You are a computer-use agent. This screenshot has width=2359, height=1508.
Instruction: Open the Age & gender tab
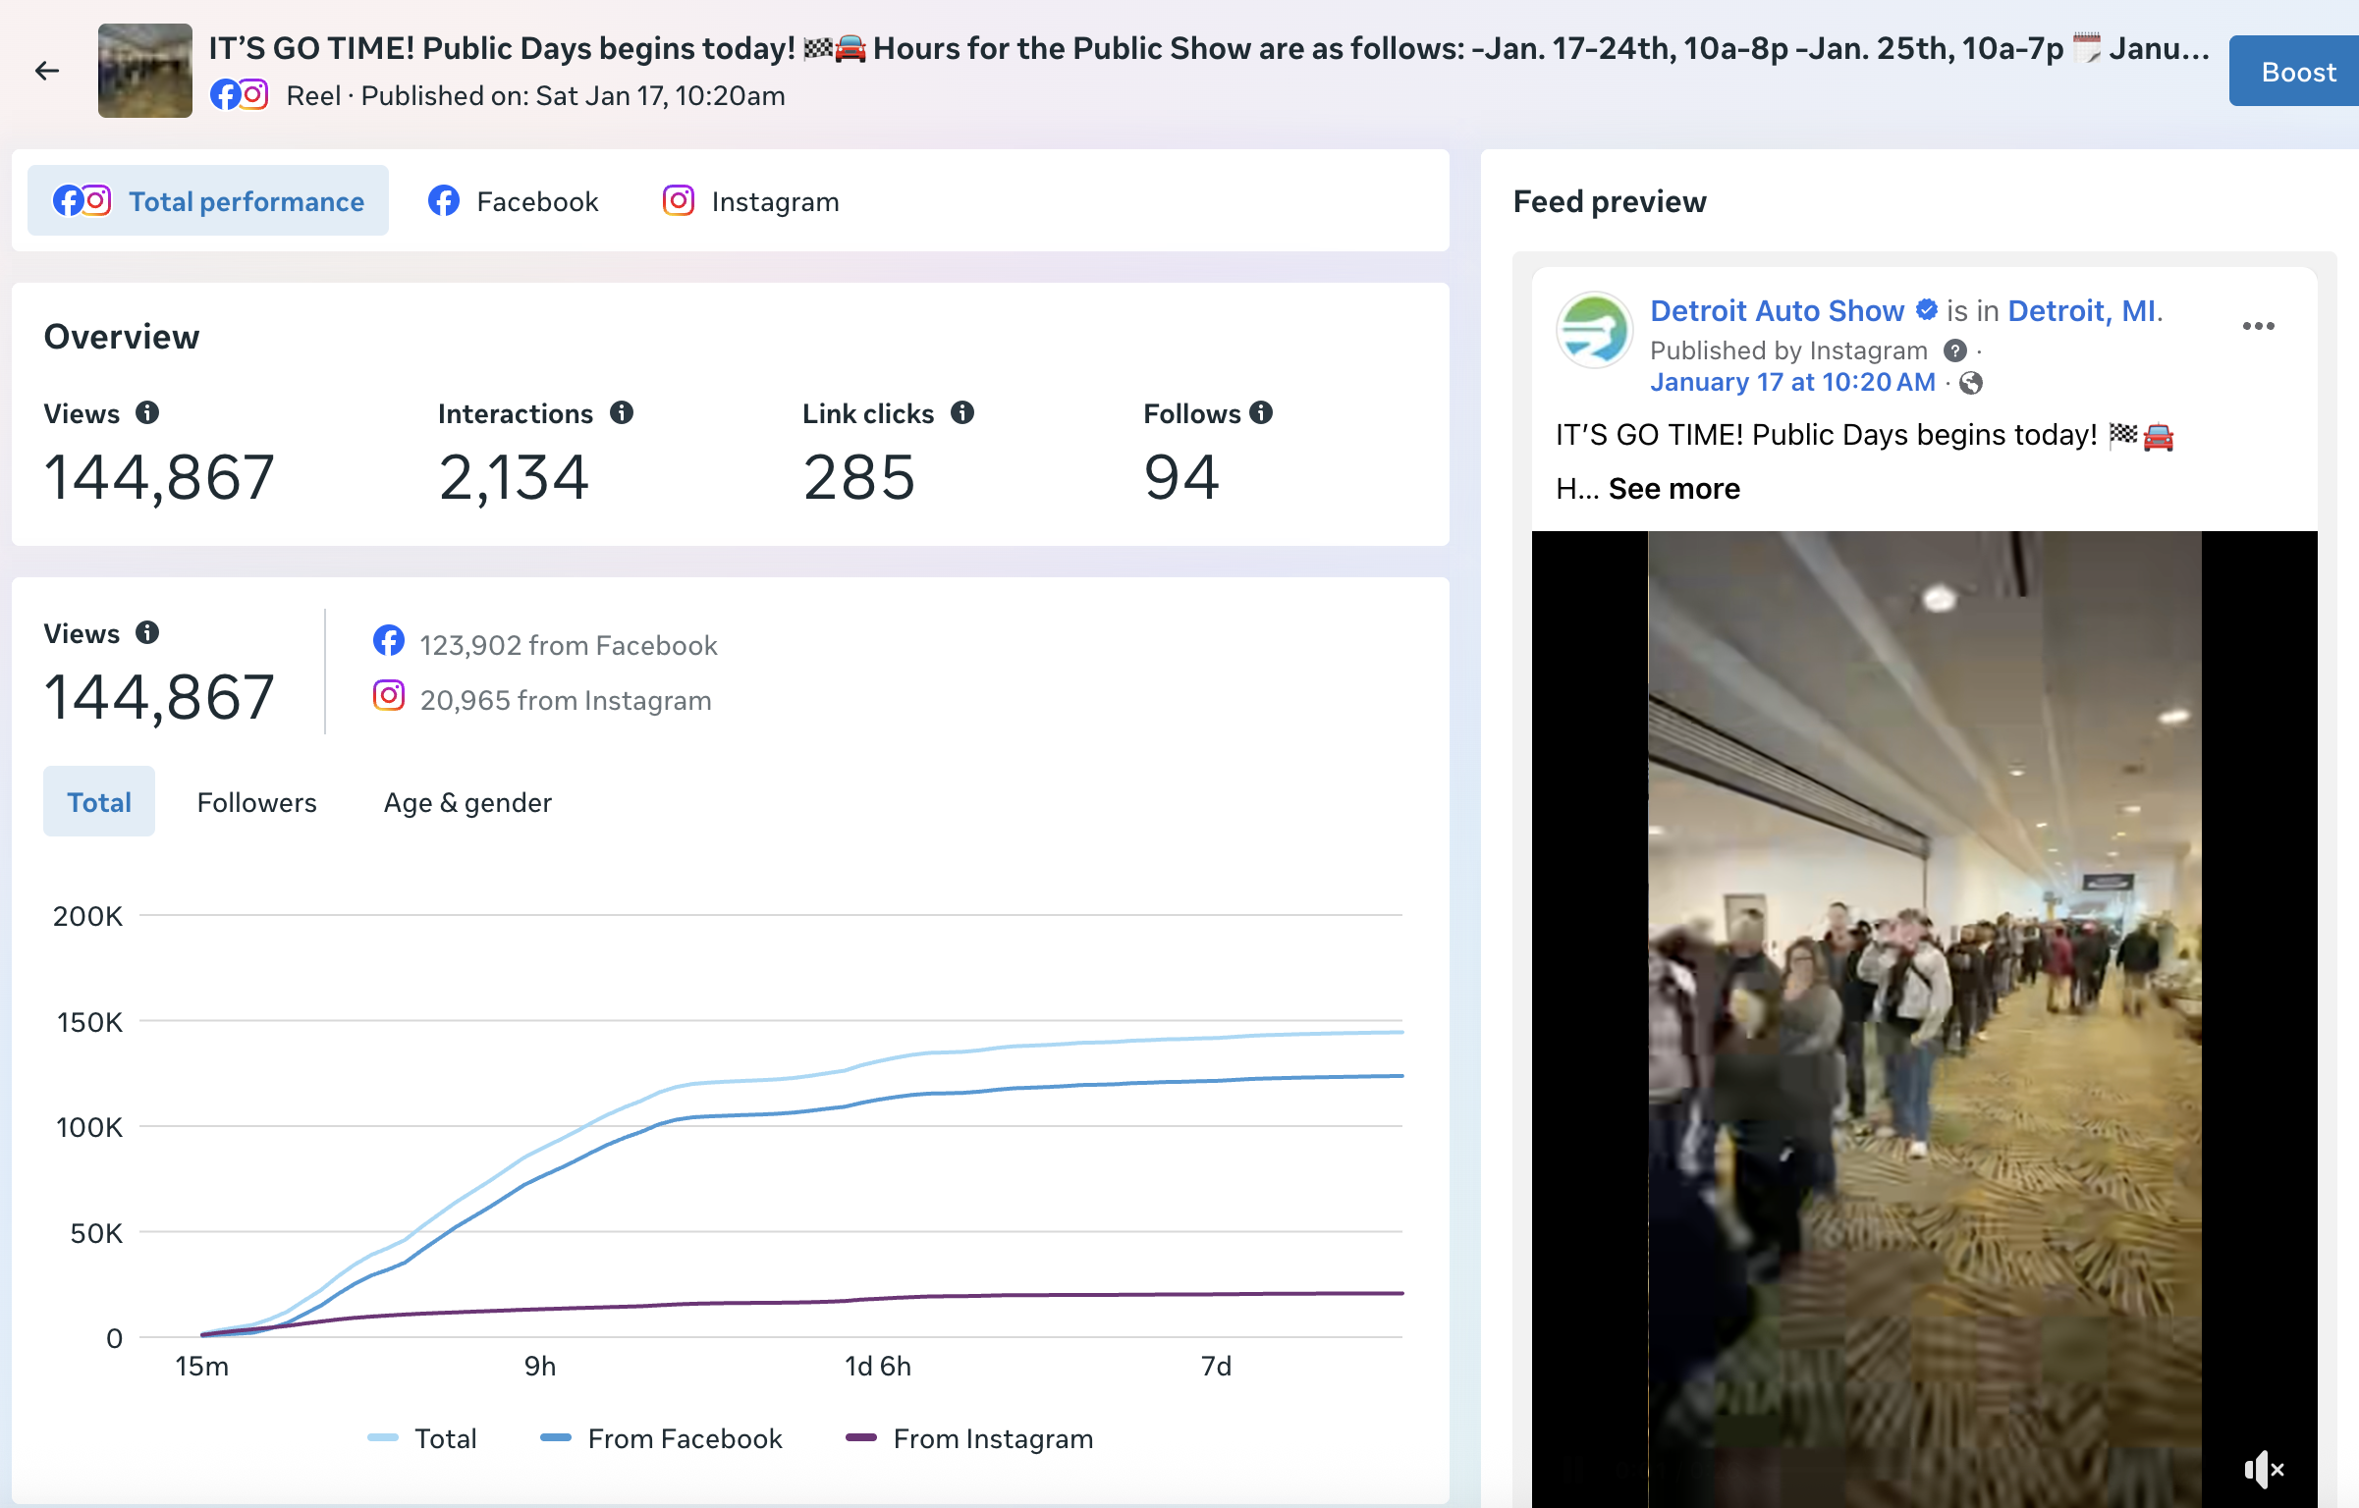(467, 802)
